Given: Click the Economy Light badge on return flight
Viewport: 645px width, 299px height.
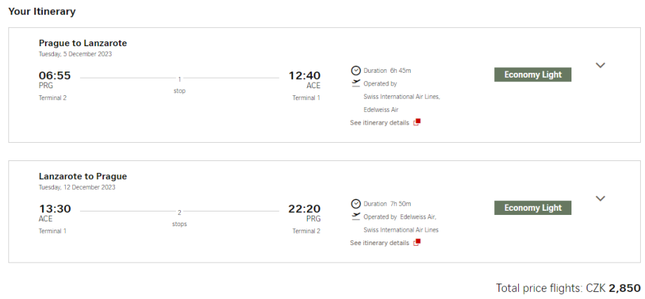Looking at the screenshot, I should [533, 208].
